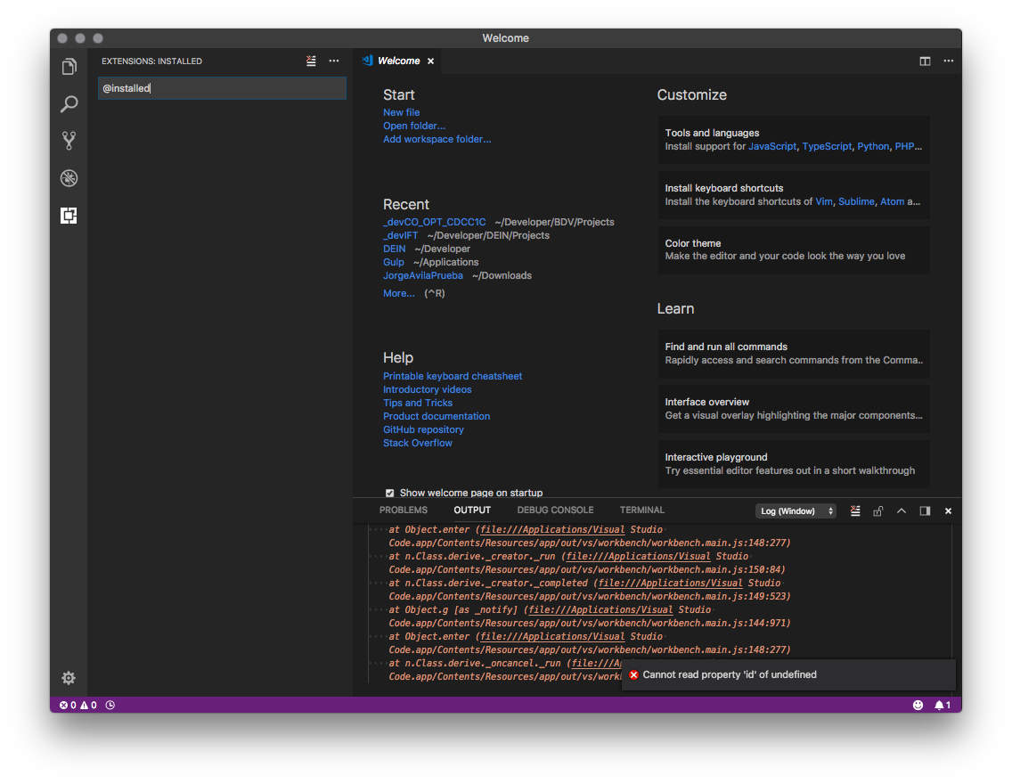Open Interface overview card
1012x784 pixels.
click(794, 408)
